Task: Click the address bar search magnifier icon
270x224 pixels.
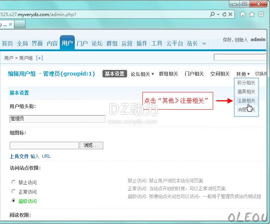Action: pyautogui.click(x=212, y=14)
